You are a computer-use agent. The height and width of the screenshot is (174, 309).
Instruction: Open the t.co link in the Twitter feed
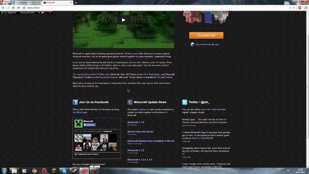click(x=202, y=138)
